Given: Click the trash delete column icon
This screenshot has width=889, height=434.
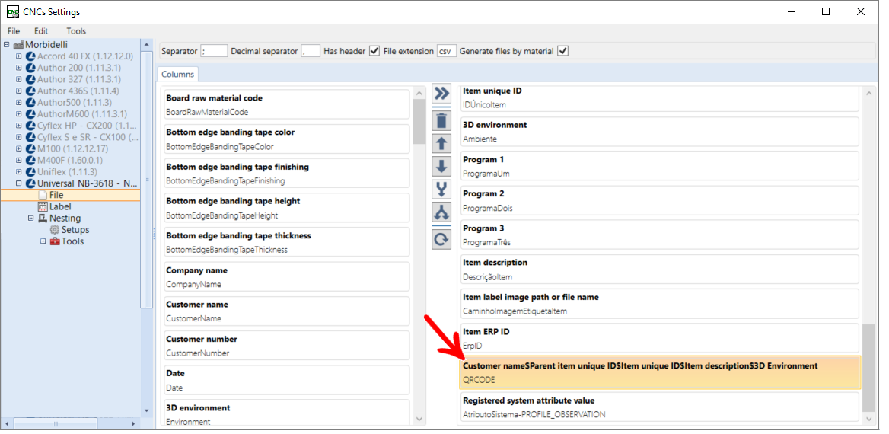Looking at the screenshot, I should click(441, 121).
